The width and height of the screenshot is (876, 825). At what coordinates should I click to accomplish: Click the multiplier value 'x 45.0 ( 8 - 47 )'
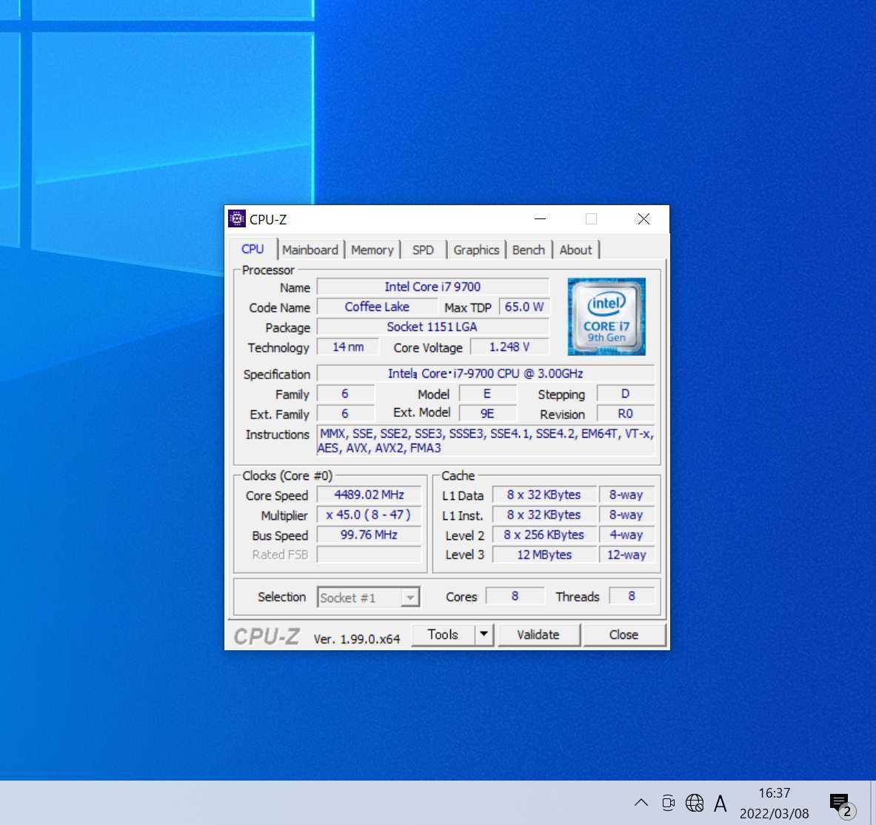[369, 515]
